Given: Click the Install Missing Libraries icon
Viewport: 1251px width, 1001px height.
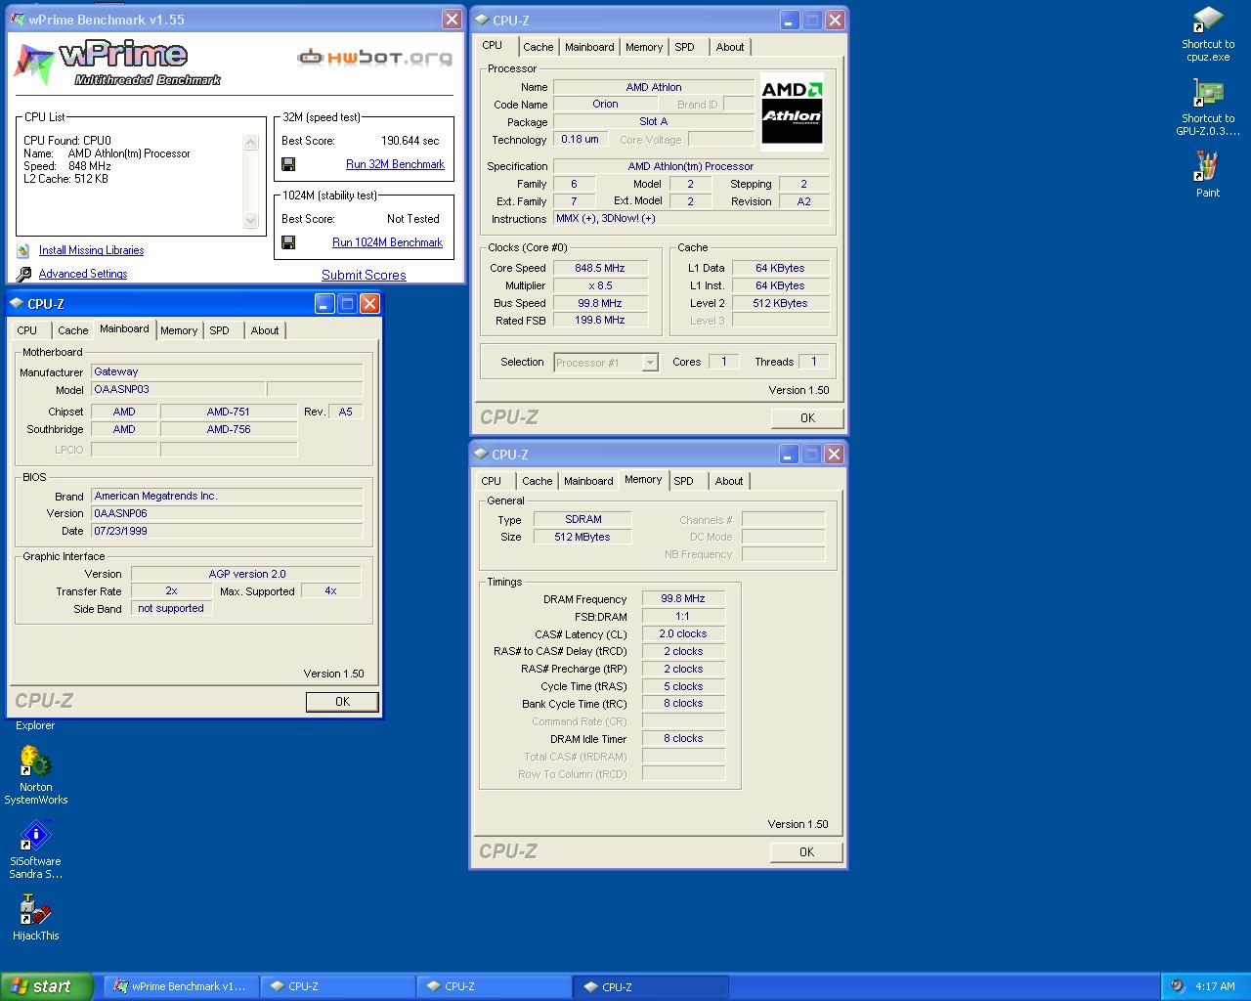Looking at the screenshot, I should pyautogui.click(x=23, y=251).
